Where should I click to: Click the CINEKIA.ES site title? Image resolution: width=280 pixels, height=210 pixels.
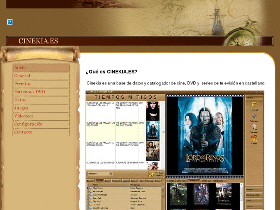coord(38,41)
